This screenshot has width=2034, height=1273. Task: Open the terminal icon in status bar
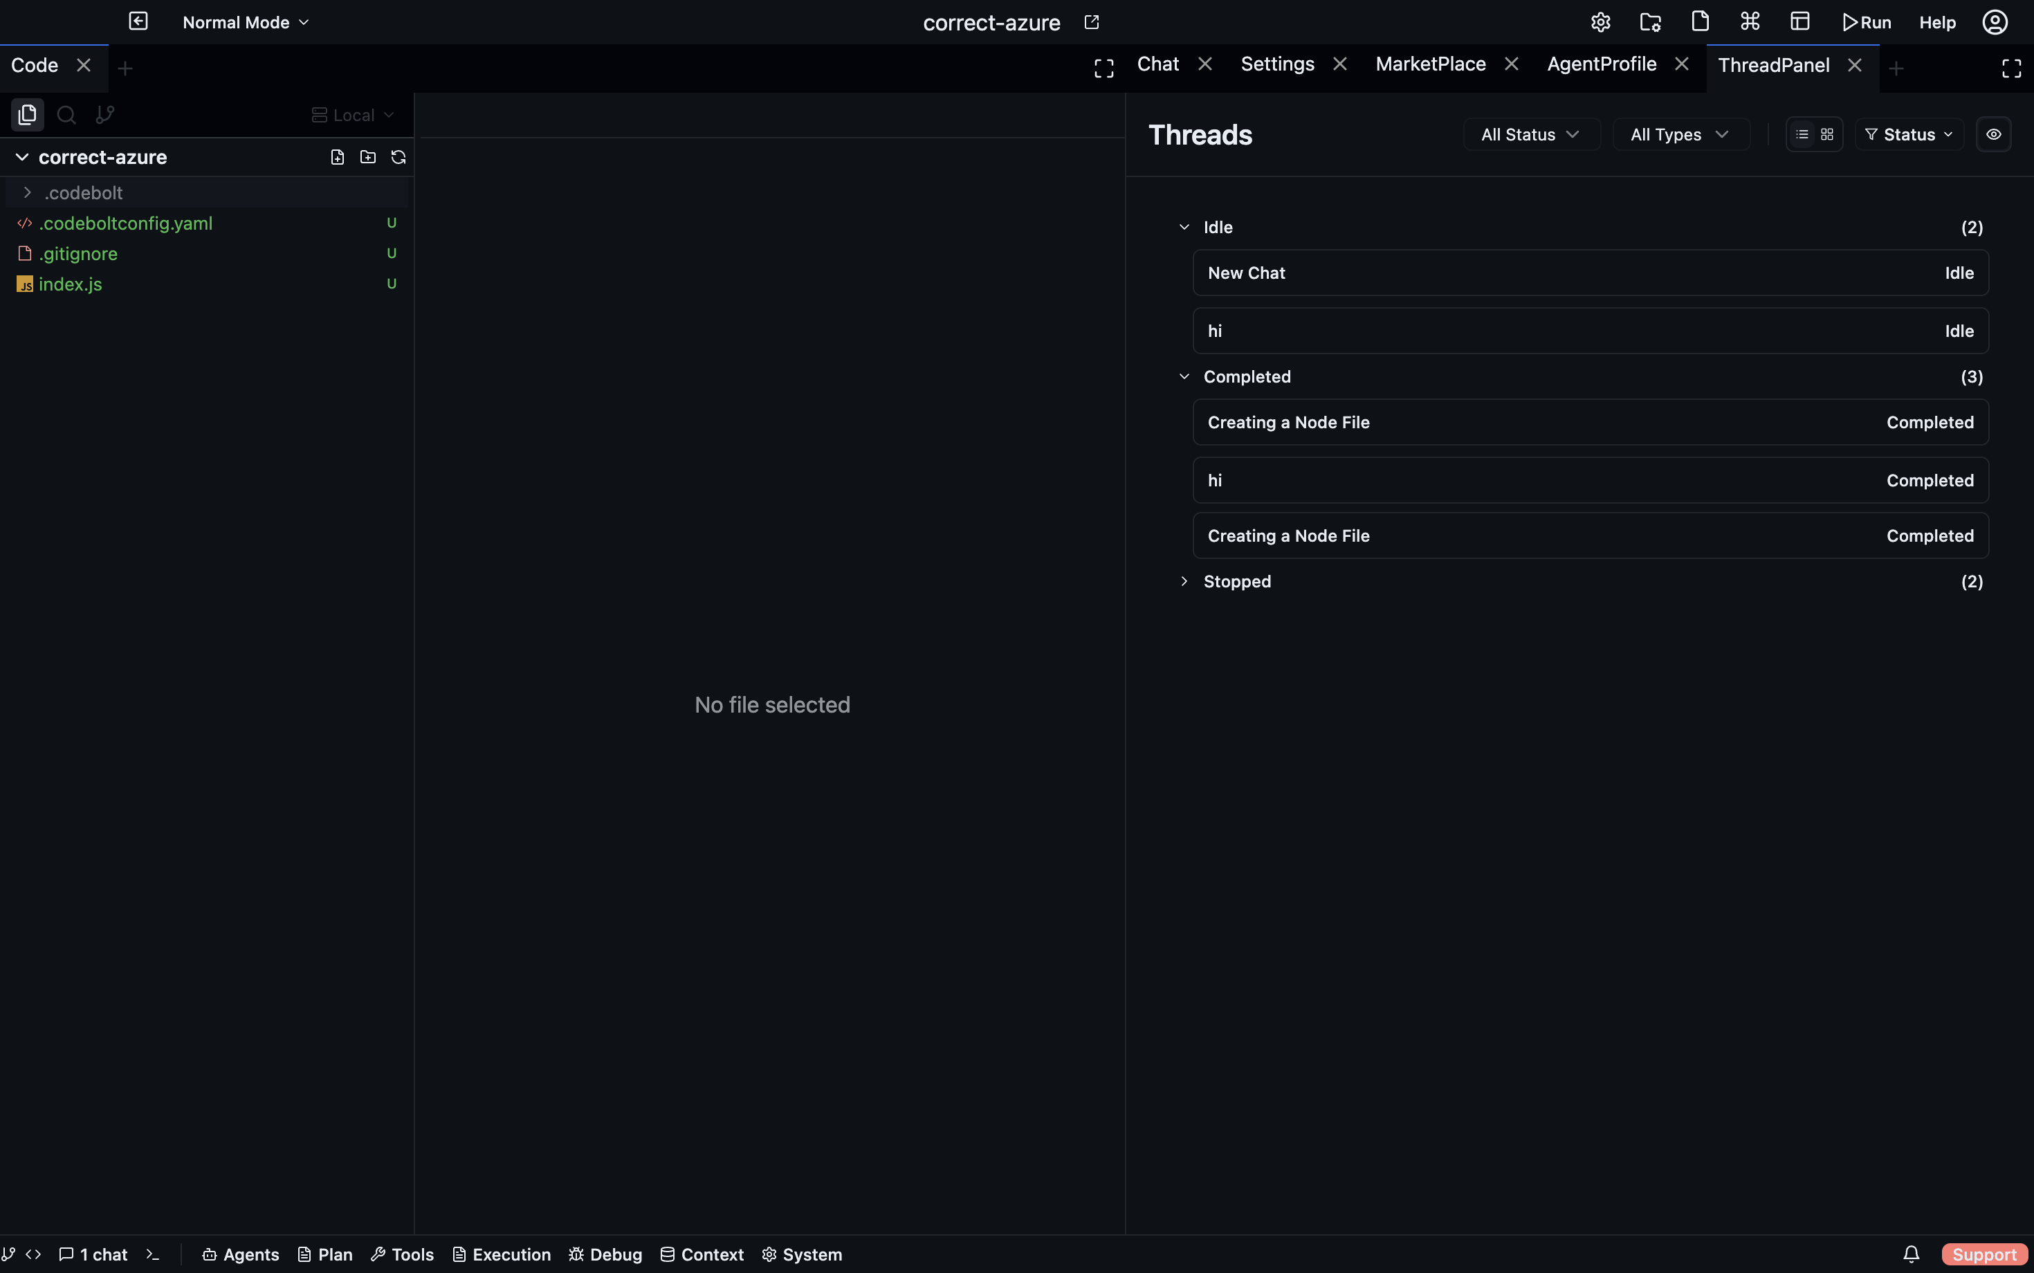click(x=152, y=1254)
